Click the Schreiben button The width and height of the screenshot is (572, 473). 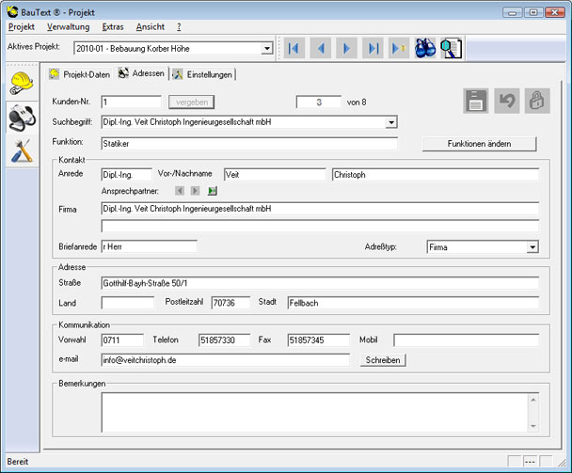[x=382, y=360]
